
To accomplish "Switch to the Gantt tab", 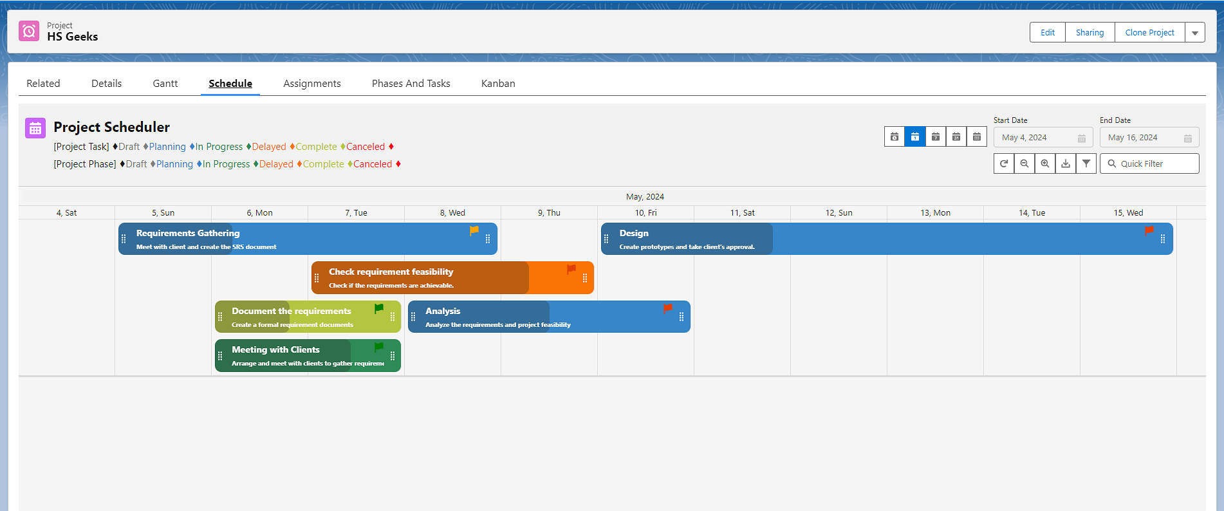I will pos(165,84).
